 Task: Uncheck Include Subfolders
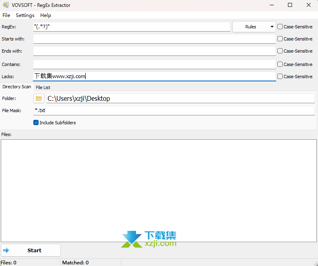pyautogui.click(x=36, y=123)
